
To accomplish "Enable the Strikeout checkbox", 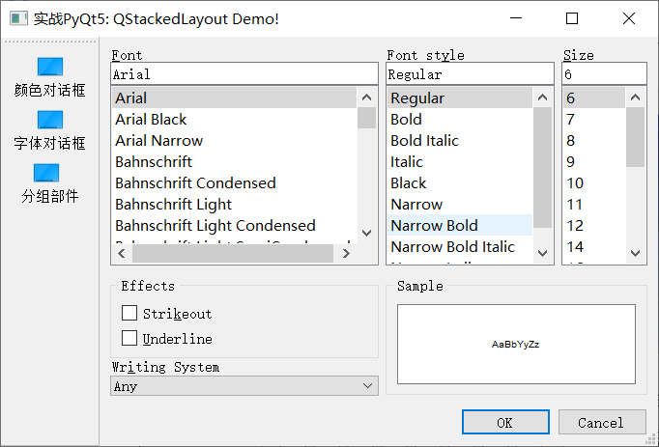I will point(129,314).
